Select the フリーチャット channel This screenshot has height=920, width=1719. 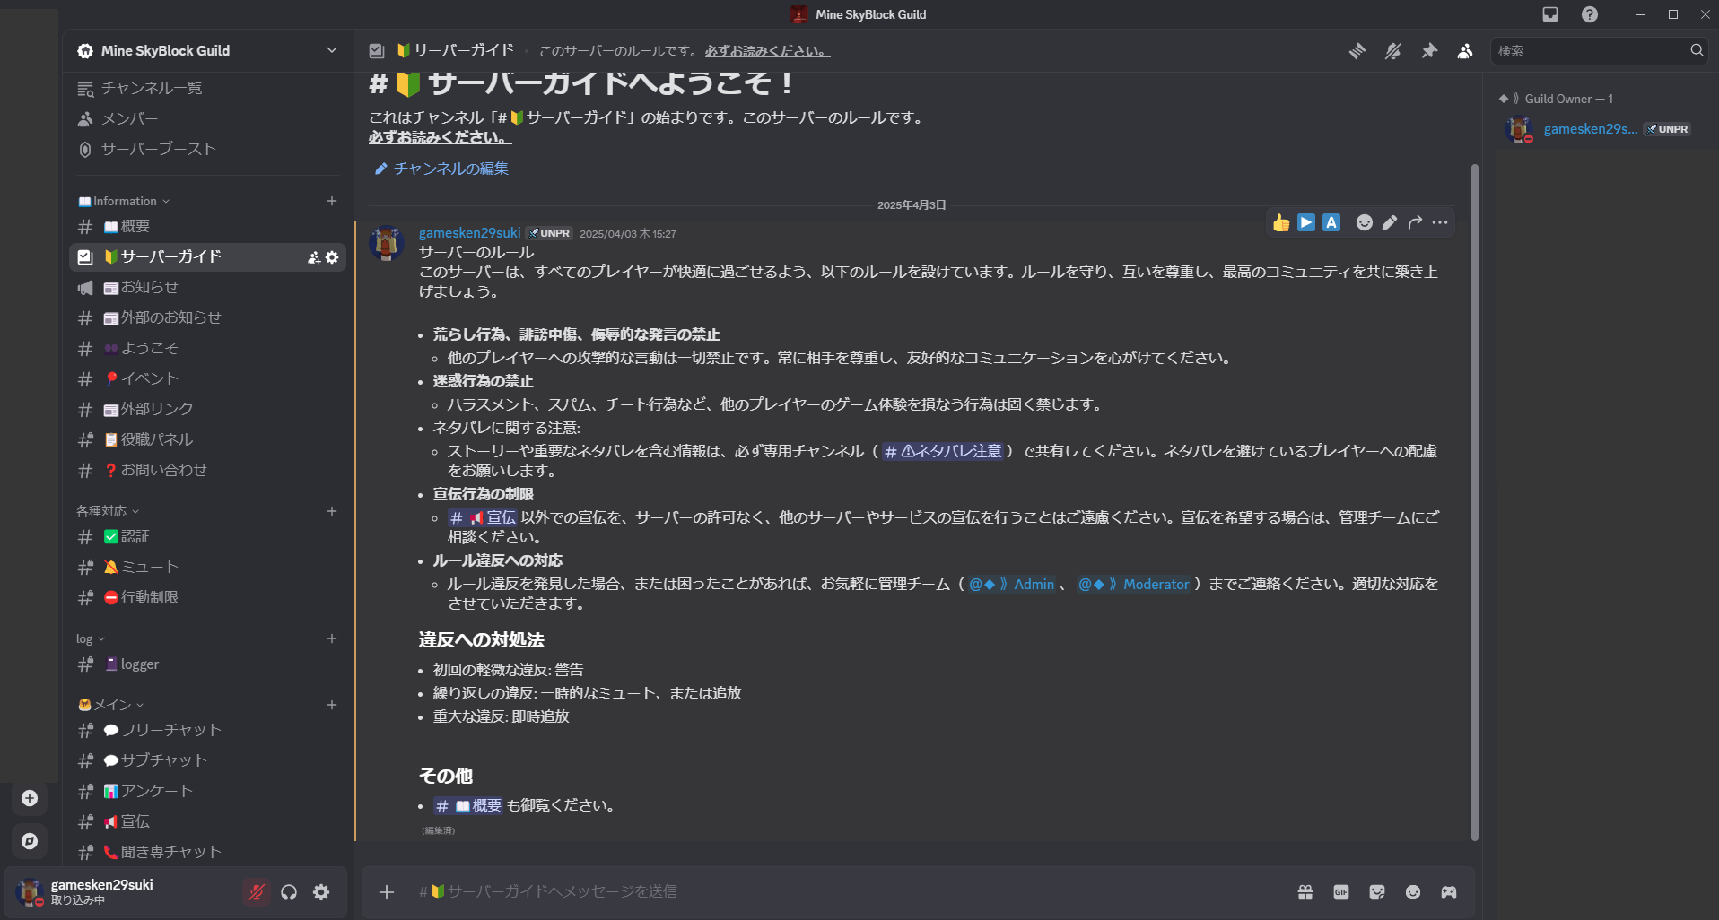207,731
